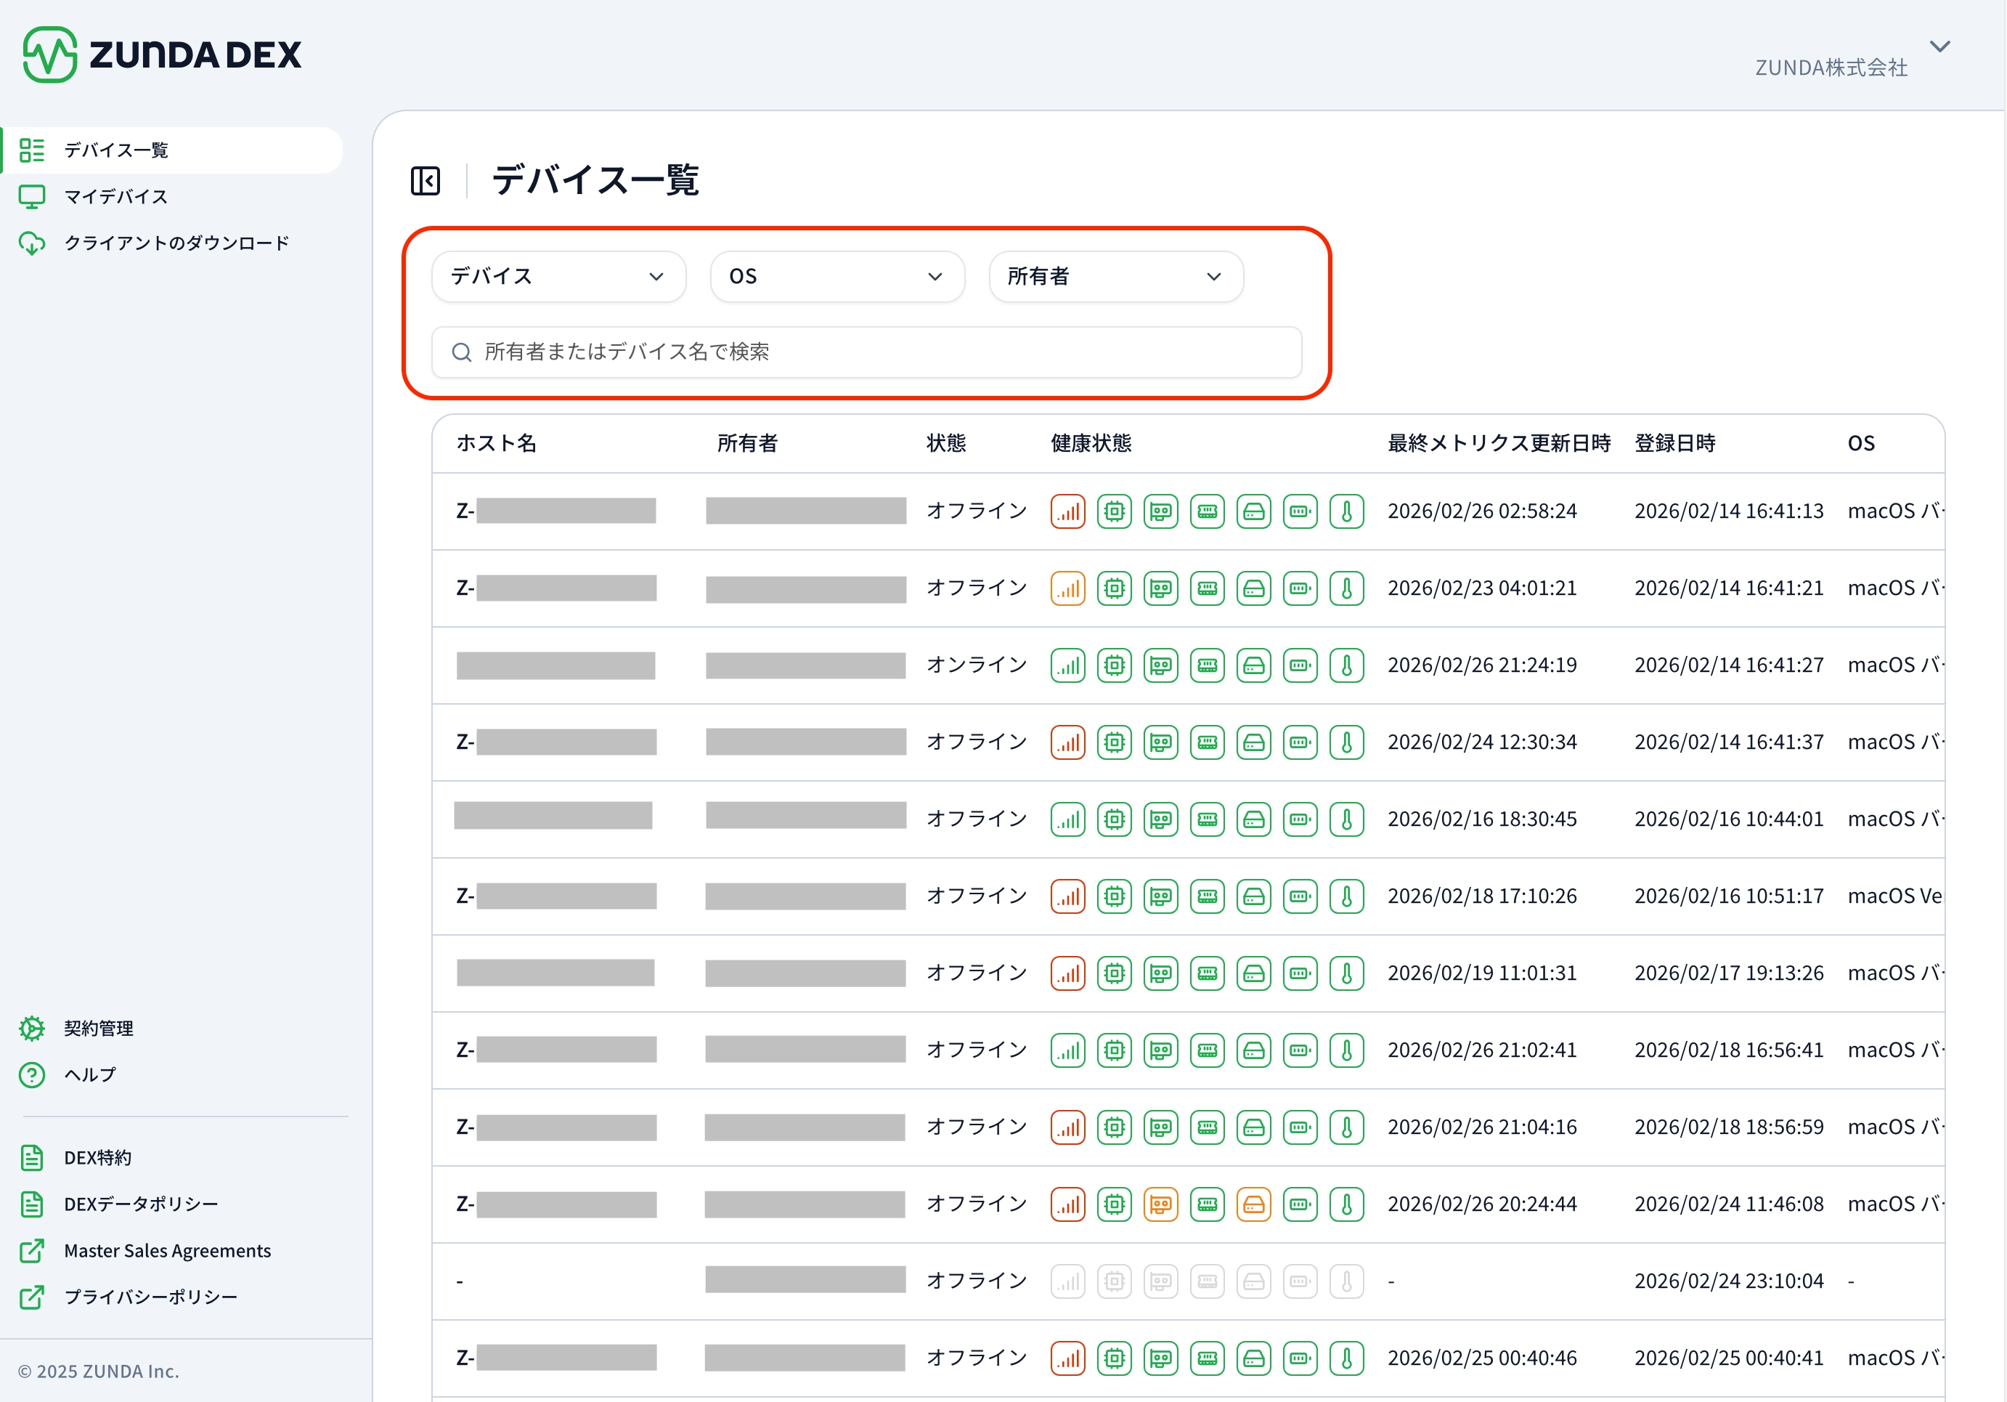Open the デバイス filter dropdown

[x=558, y=276]
